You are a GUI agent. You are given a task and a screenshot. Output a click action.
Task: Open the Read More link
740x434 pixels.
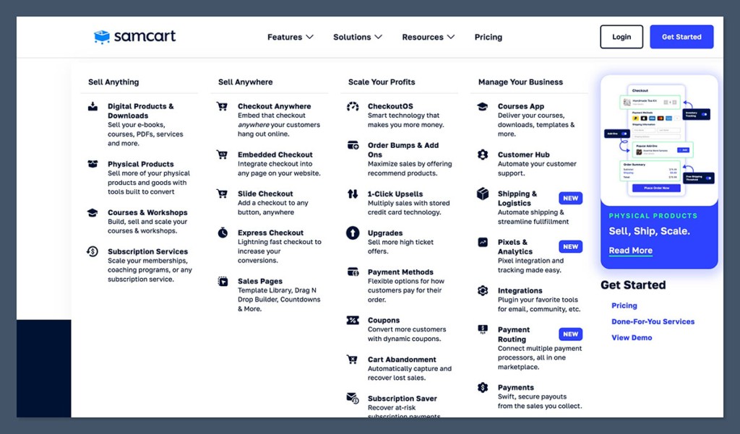pyautogui.click(x=630, y=251)
